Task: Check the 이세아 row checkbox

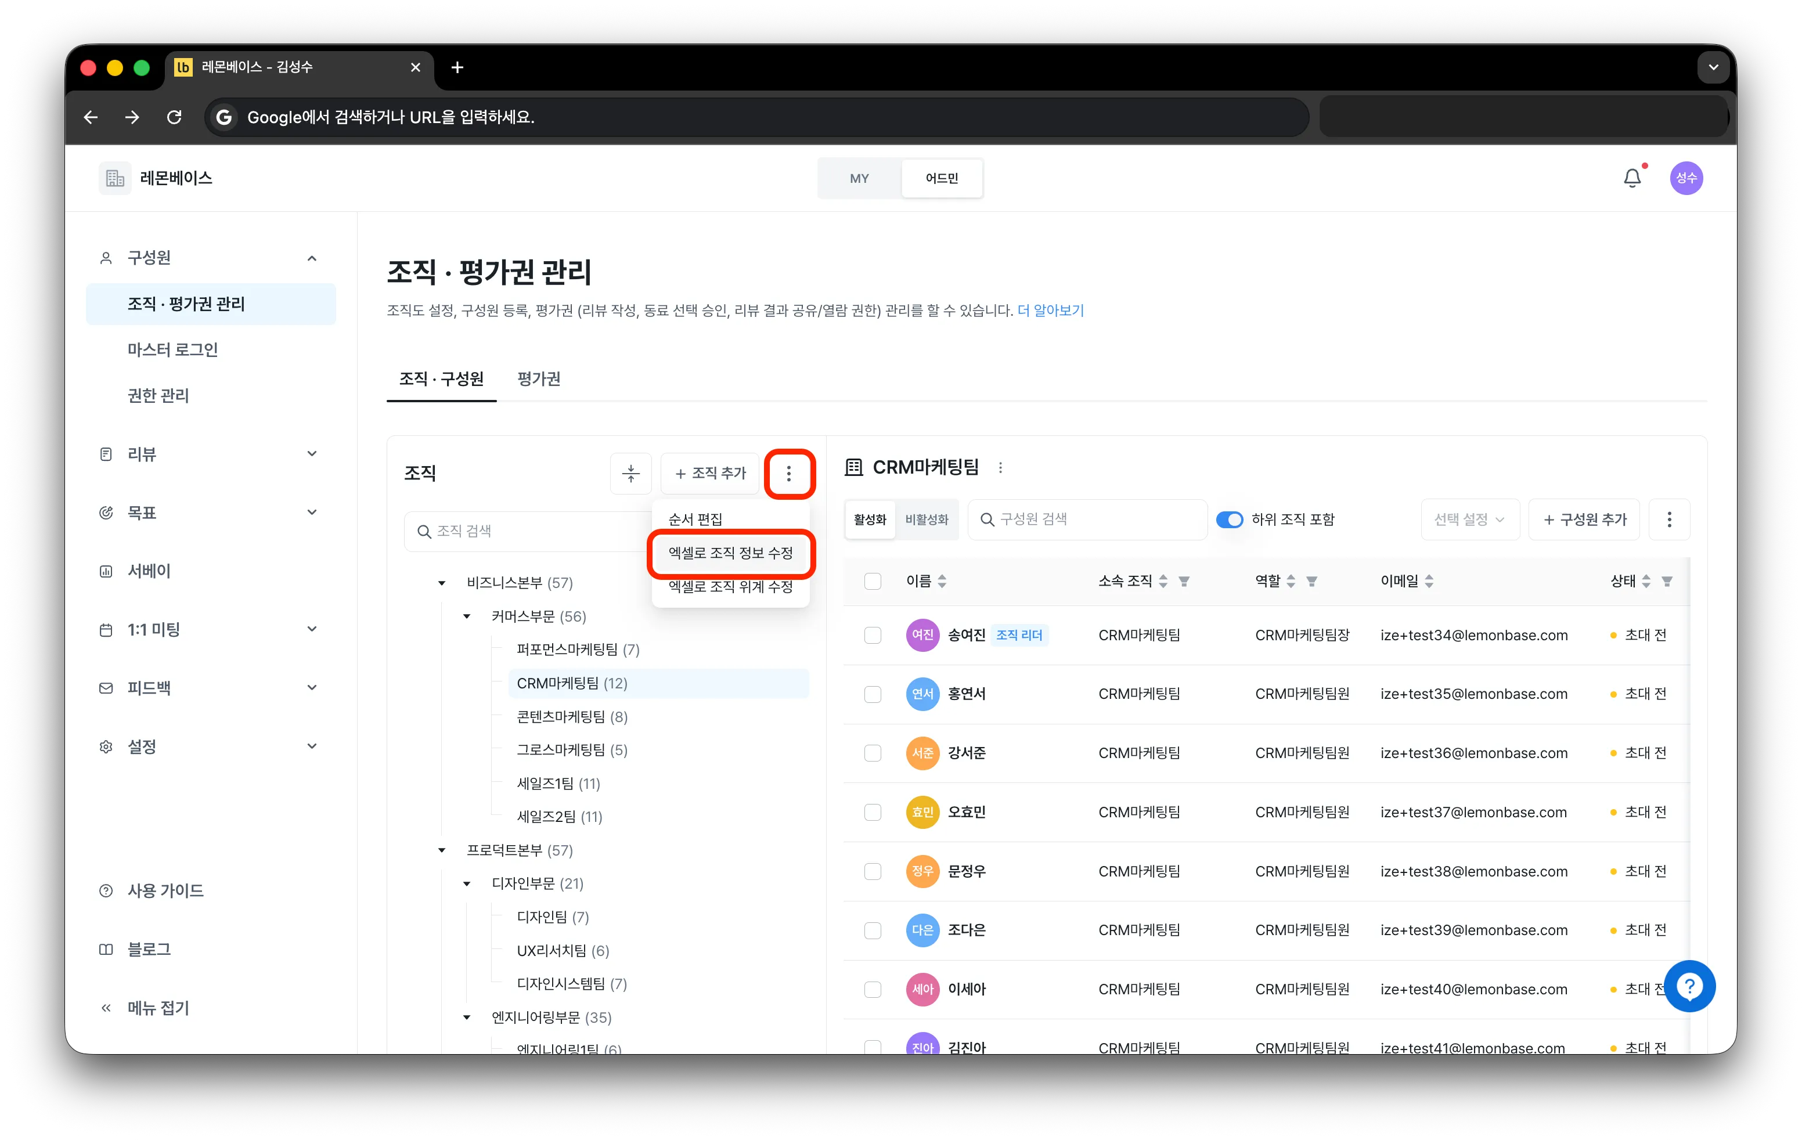Action: [x=873, y=990]
